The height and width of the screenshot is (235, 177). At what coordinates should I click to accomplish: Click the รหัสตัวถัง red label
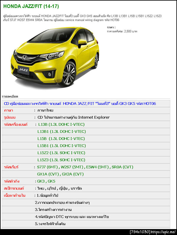[x=12, y=181]
